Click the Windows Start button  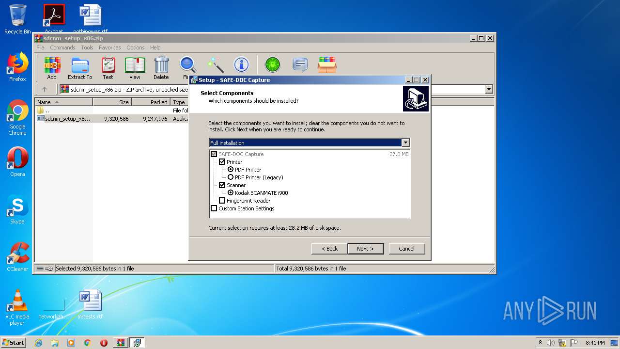tap(14, 343)
